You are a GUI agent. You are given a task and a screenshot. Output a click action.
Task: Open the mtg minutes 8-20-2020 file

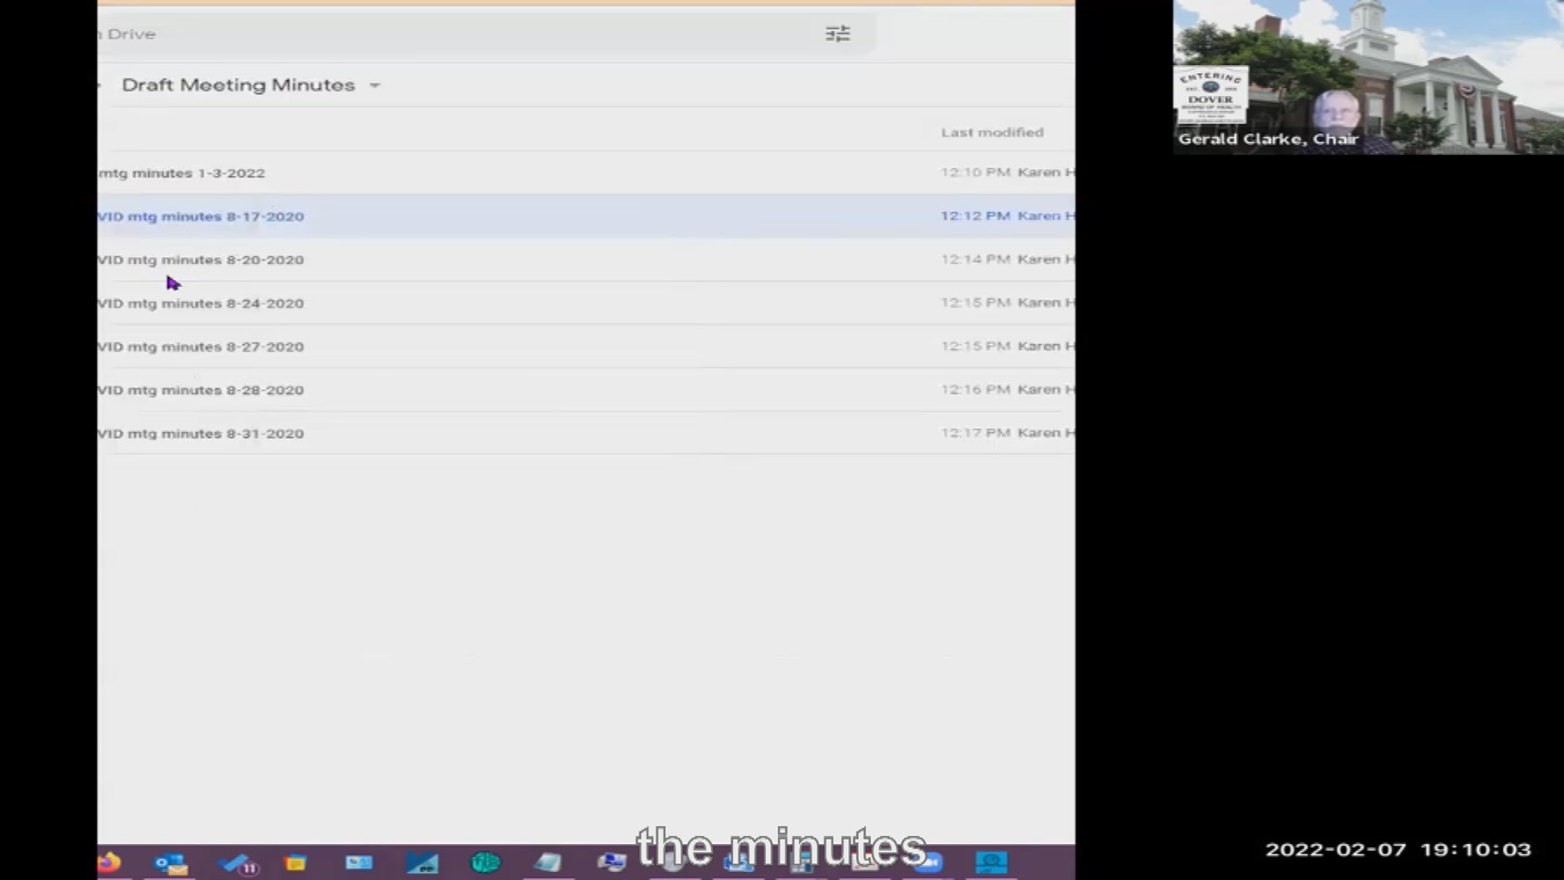point(202,260)
